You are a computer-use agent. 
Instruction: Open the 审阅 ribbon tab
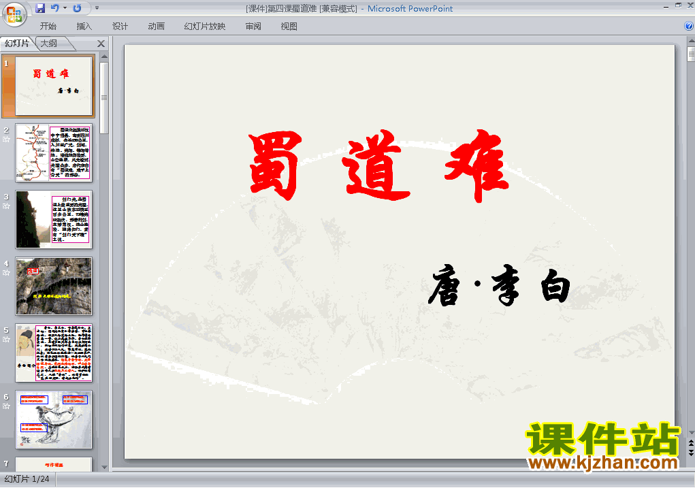[253, 26]
